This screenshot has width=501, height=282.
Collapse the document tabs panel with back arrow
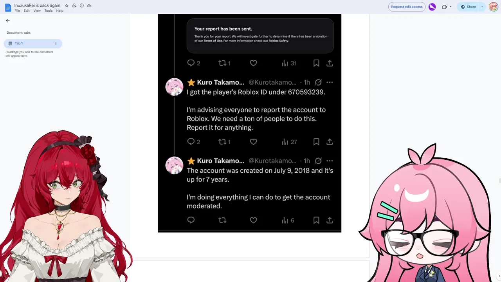pyautogui.click(x=8, y=21)
